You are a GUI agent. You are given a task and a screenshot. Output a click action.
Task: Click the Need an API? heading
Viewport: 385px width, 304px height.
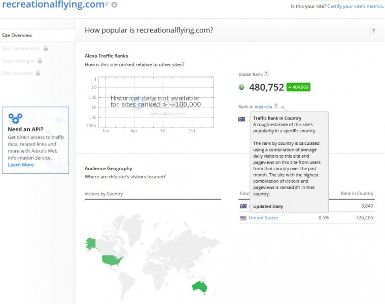click(x=25, y=129)
